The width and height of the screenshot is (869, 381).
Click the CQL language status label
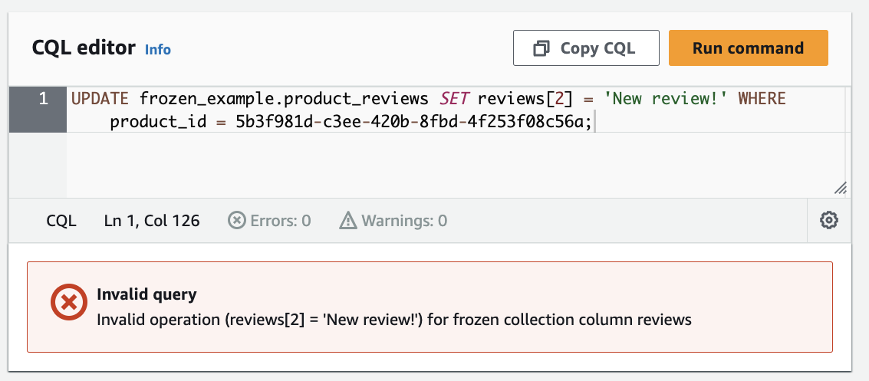coord(61,221)
